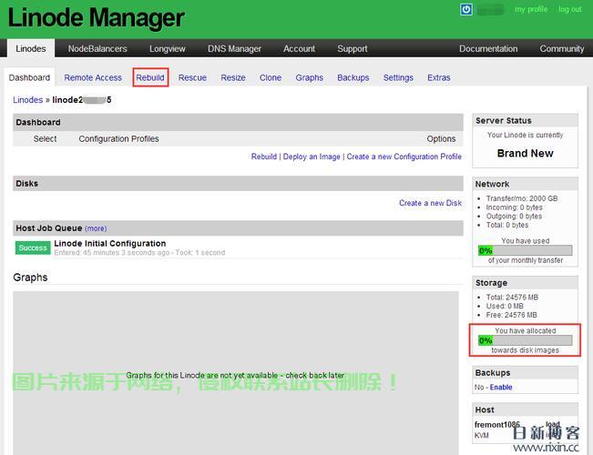The width and height of the screenshot is (593, 455).
Task: Click the my profile link
Action: [x=531, y=9]
